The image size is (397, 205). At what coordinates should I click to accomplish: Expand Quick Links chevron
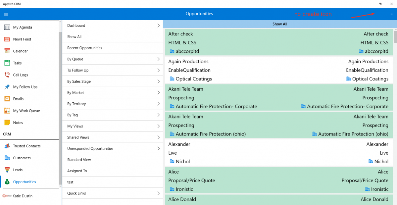[x=159, y=193]
